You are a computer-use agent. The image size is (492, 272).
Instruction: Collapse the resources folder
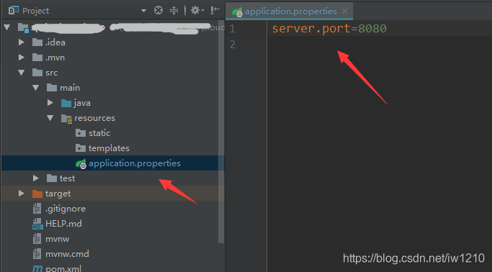[50, 118]
